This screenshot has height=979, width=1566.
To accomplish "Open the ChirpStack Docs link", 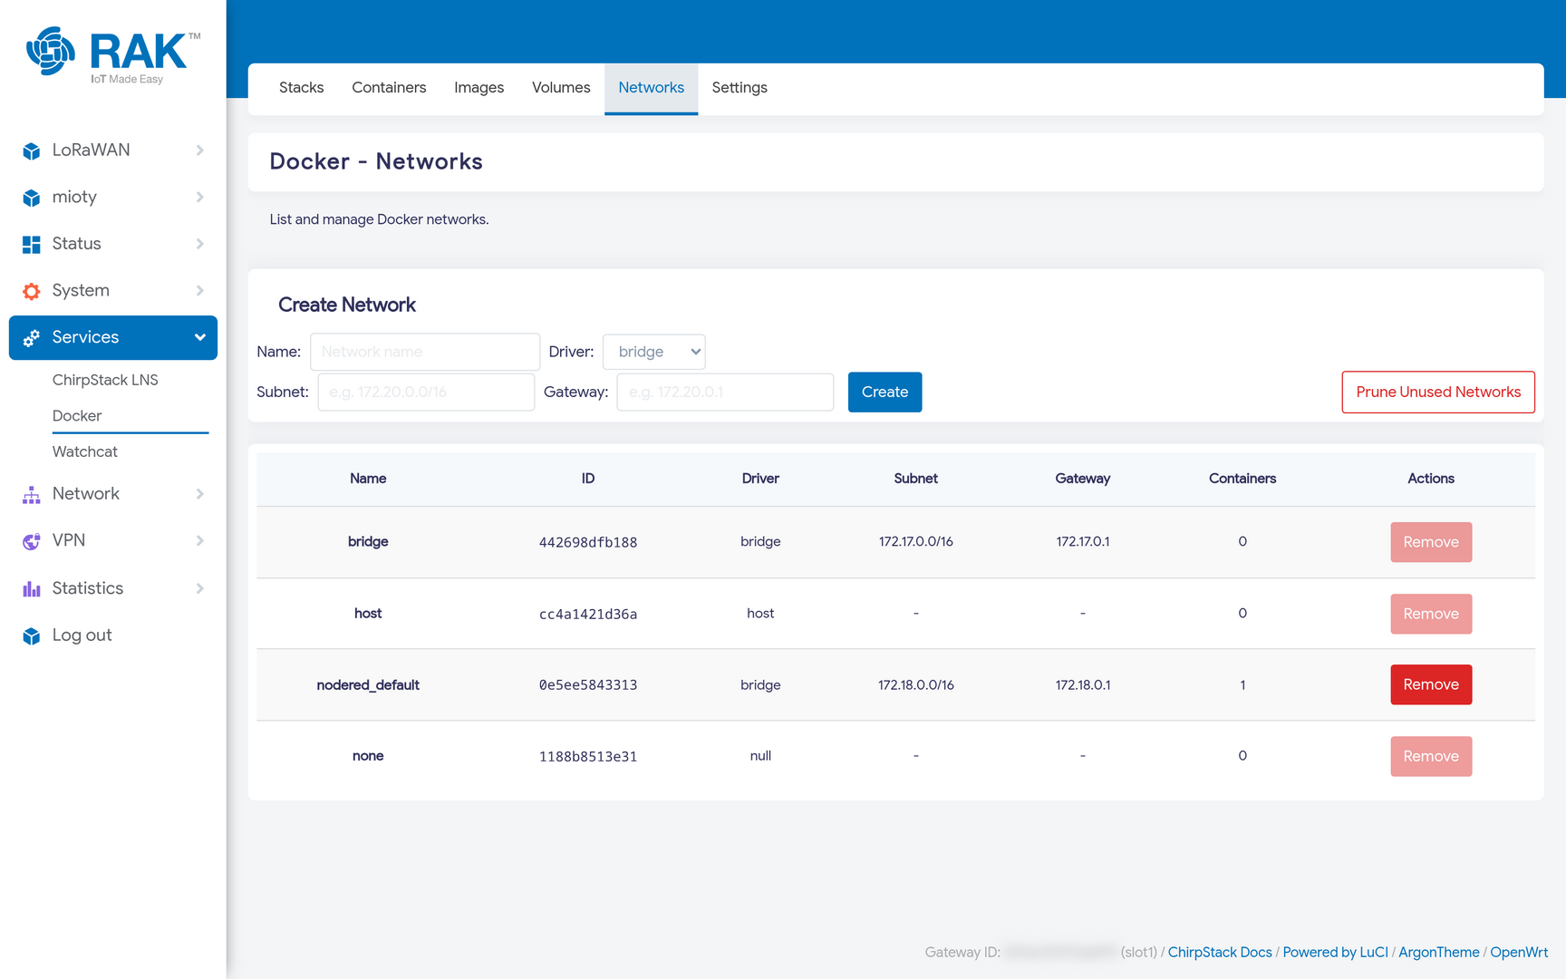I will [x=1220, y=952].
